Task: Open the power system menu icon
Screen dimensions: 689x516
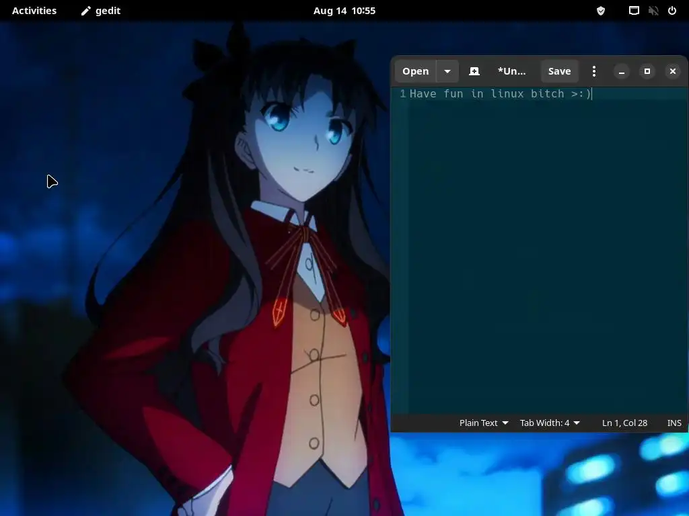Action: 672,11
